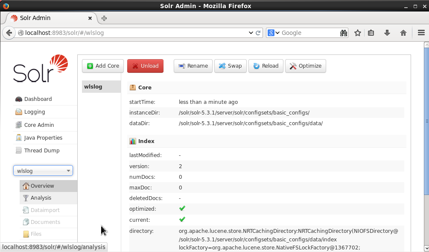Click the binoculars search icon
The width and height of the screenshot is (429, 252).
(x=344, y=33)
